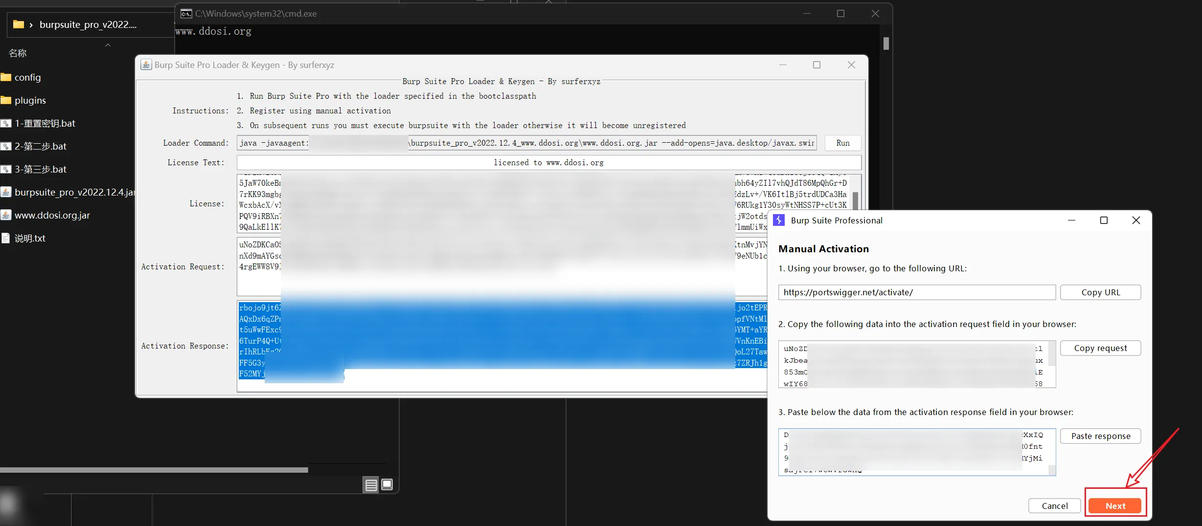This screenshot has height=526, width=1202.
Task: Click the folder icon in Explorer address bar
Action: pos(19,24)
